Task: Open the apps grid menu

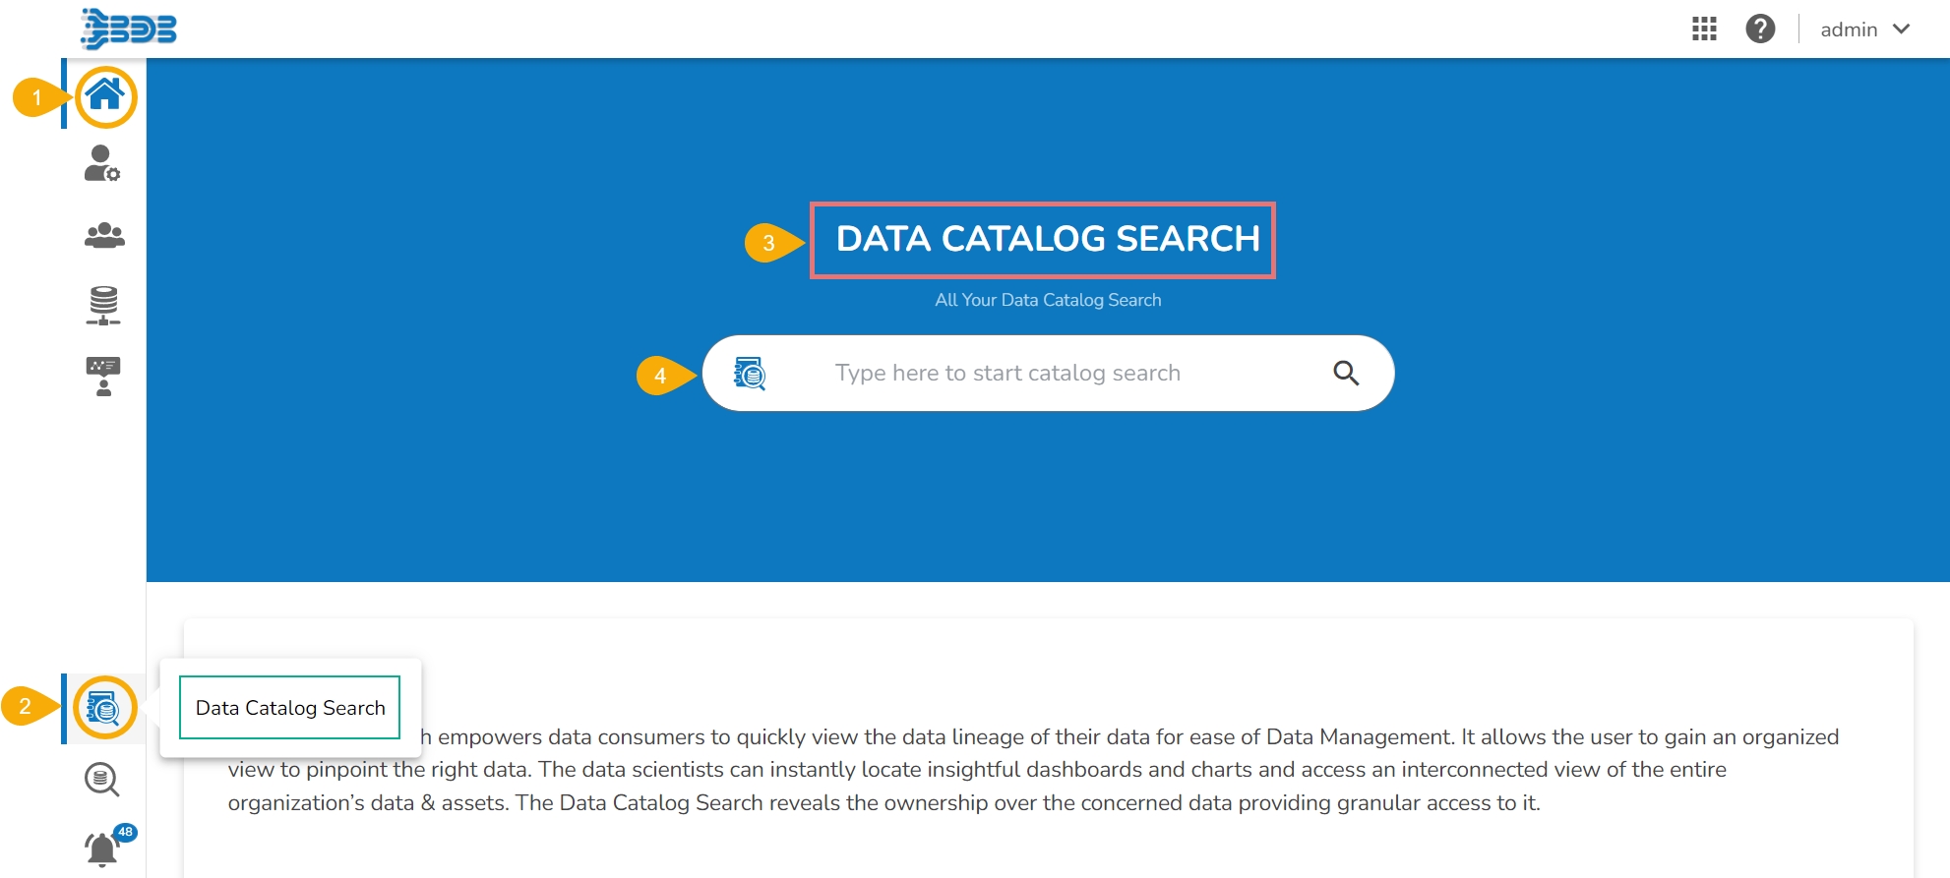Action: click(1704, 29)
